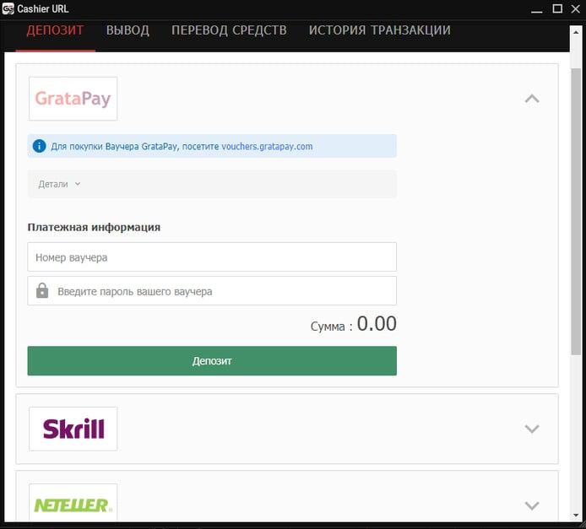Viewport: 586px width, 529px height.
Task: Click the vertical scrollbar thumb
Action: tap(576, 211)
